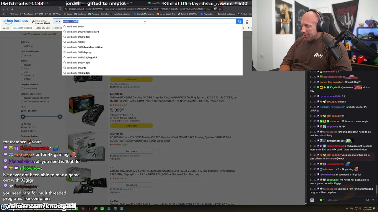Check NVIDIA under GPU Manufacturer

point(22,55)
